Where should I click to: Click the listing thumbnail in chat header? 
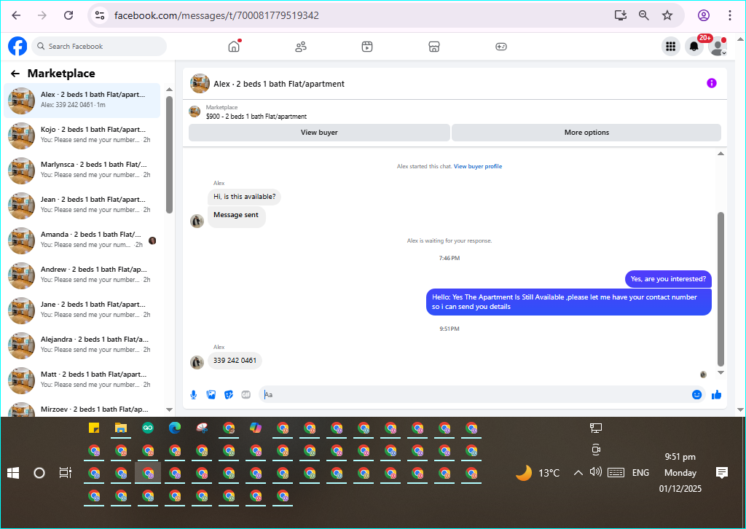pyautogui.click(x=200, y=83)
